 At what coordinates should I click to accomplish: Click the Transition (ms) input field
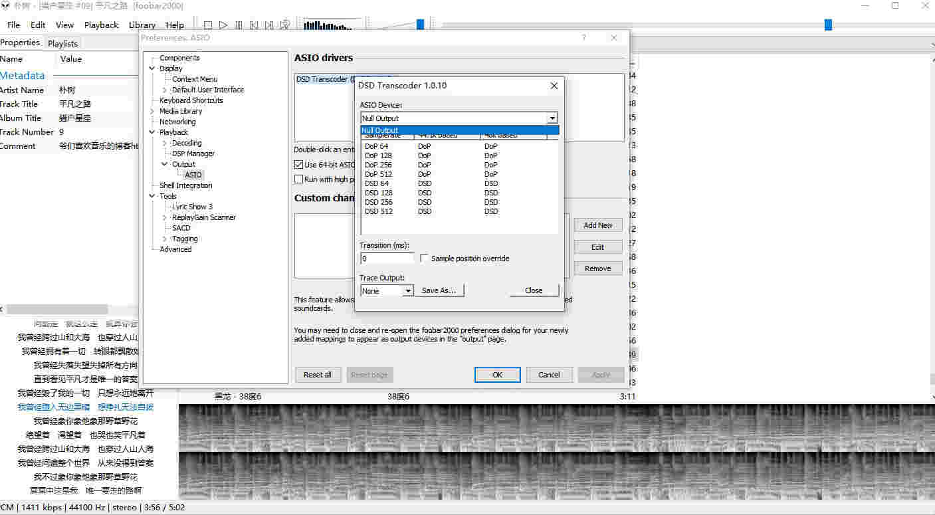point(387,258)
